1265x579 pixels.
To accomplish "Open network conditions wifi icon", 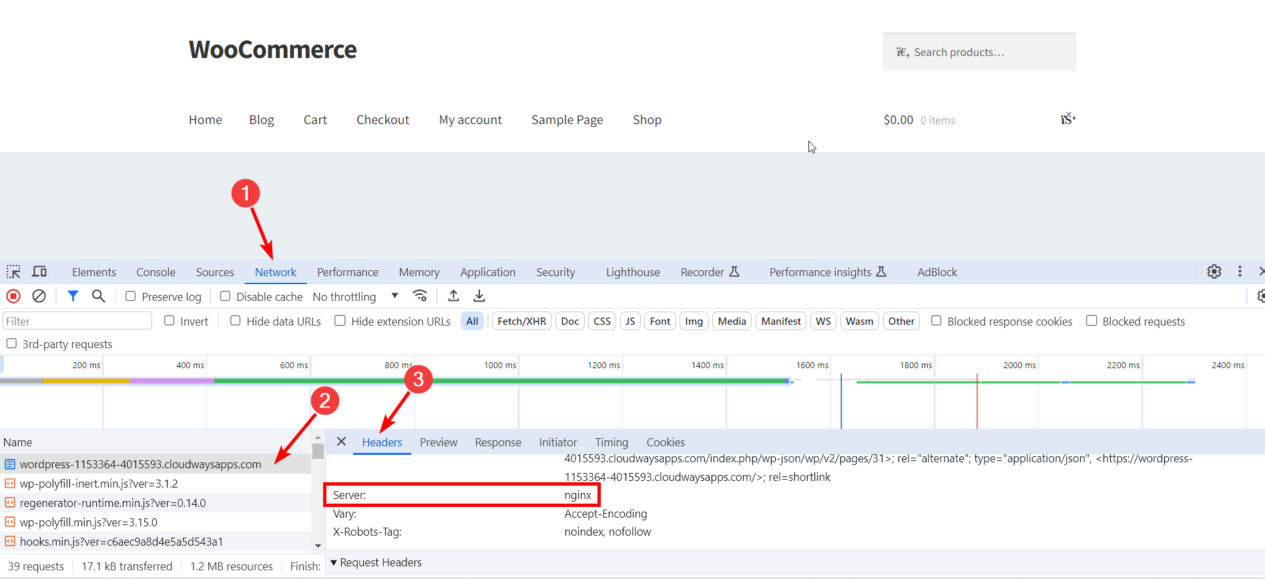I will pos(420,296).
